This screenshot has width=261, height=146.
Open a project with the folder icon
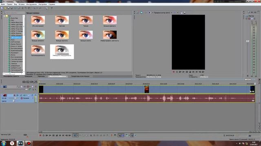[x=5, y=8]
